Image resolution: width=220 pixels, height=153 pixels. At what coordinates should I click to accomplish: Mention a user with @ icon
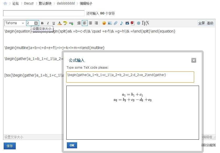pos(138,23)
